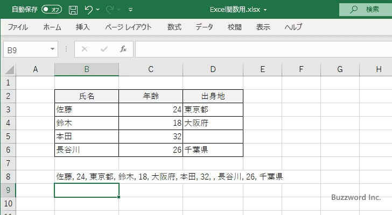Select column E header
Viewport: 392px width, 215px height.
point(263,69)
